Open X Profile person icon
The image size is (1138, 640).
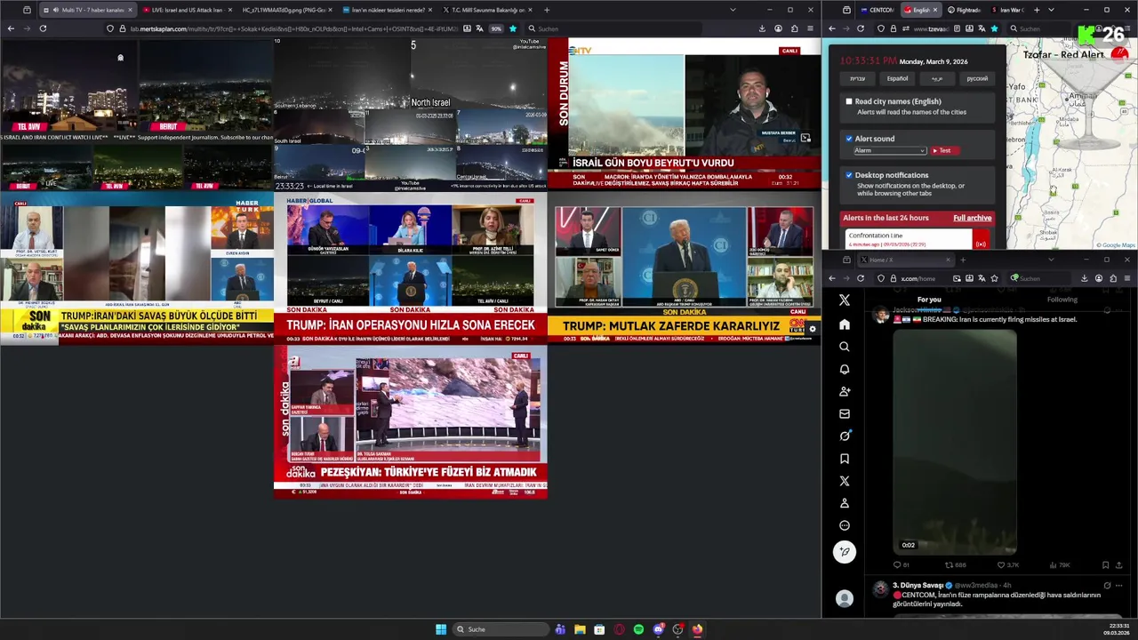pos(845,503)
